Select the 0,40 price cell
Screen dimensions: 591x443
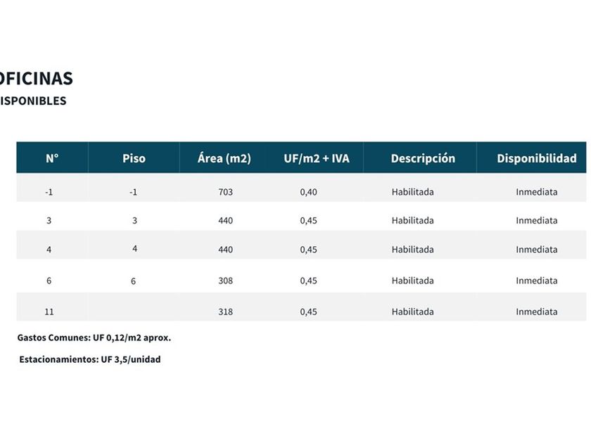point(308,192)
